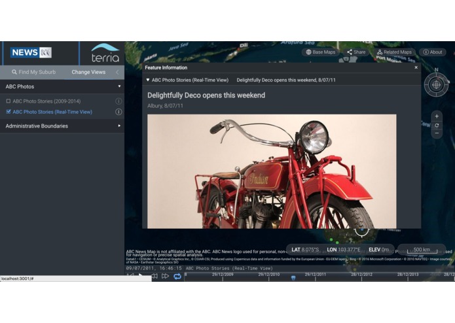Click the LON 103.377°E readout
The height and width of the screenshot is (323, 455).
pos(344,250)
